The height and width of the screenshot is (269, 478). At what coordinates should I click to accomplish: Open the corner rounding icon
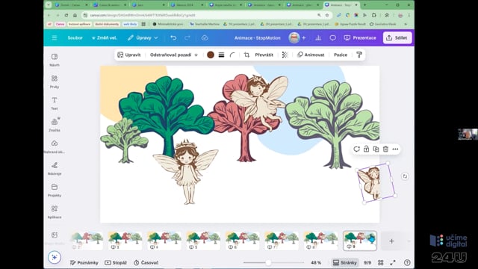point(232,55)
